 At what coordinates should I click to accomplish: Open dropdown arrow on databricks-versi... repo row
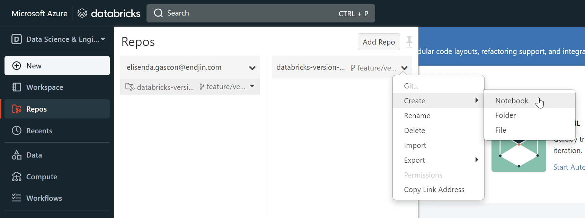tap(252, 86)
